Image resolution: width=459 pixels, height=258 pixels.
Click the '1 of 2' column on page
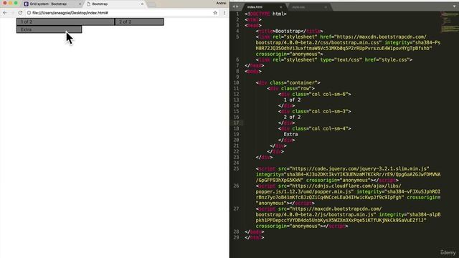65,21
